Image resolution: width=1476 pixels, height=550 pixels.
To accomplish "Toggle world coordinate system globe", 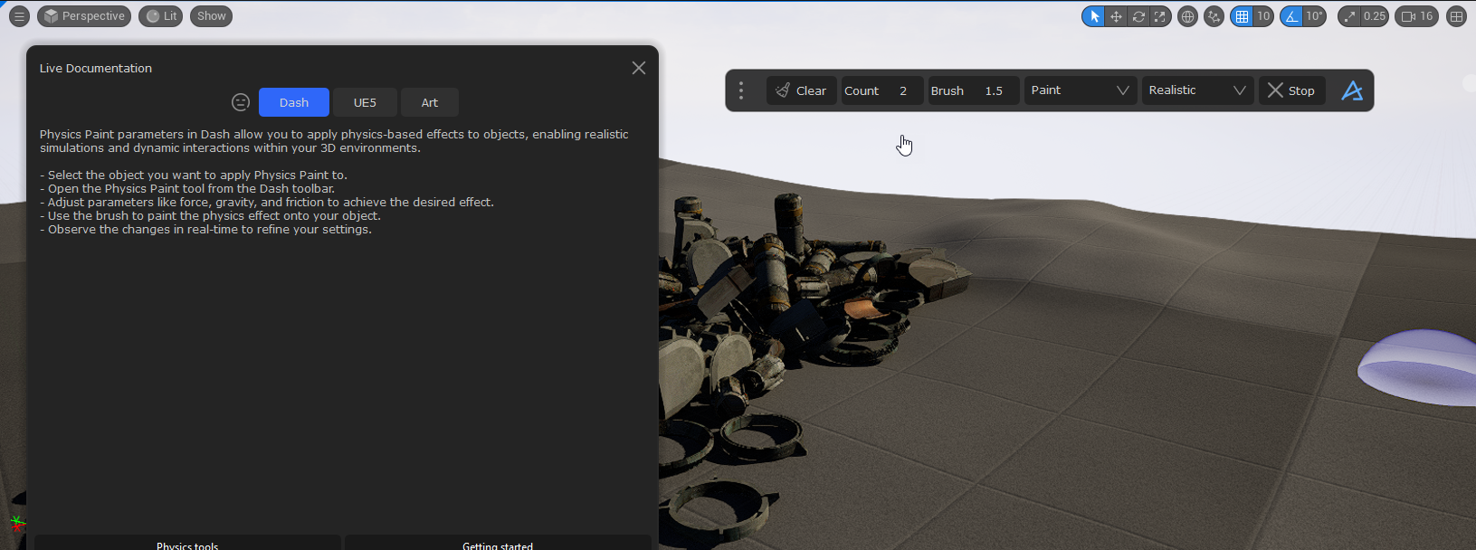I will tap(1188, 16).
